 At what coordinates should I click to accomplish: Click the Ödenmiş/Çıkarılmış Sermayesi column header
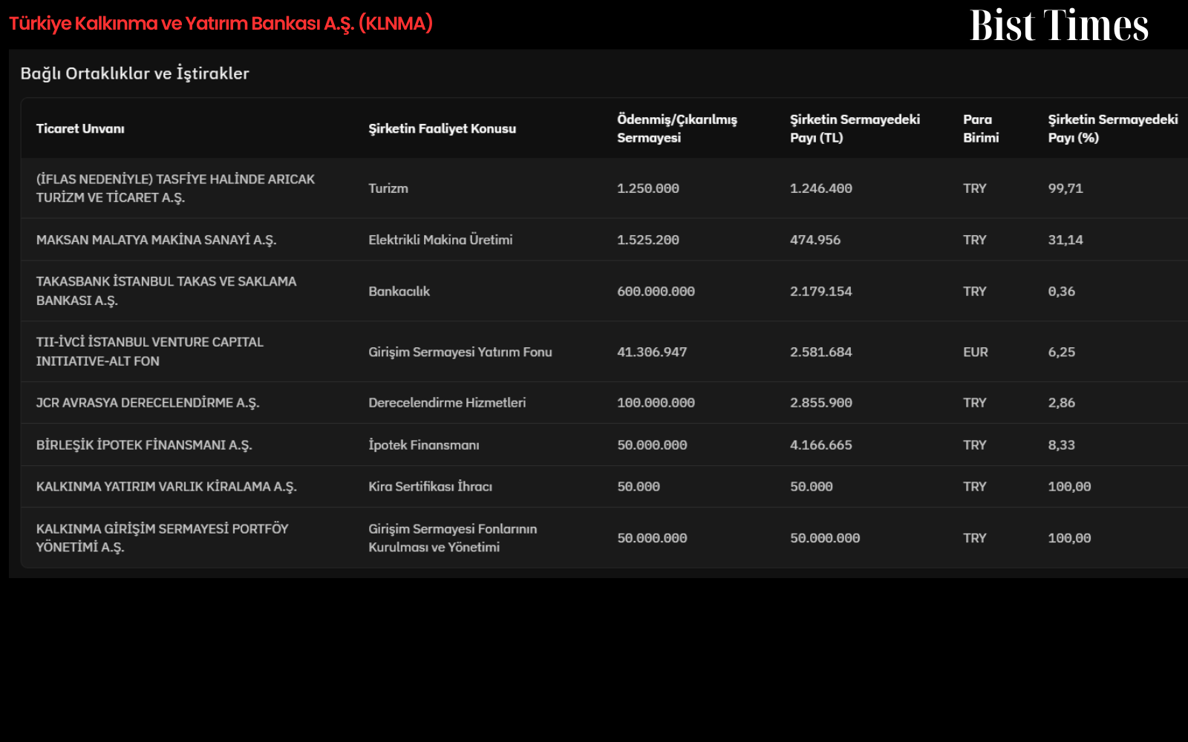pyautogui.click(x=677, y=128)
